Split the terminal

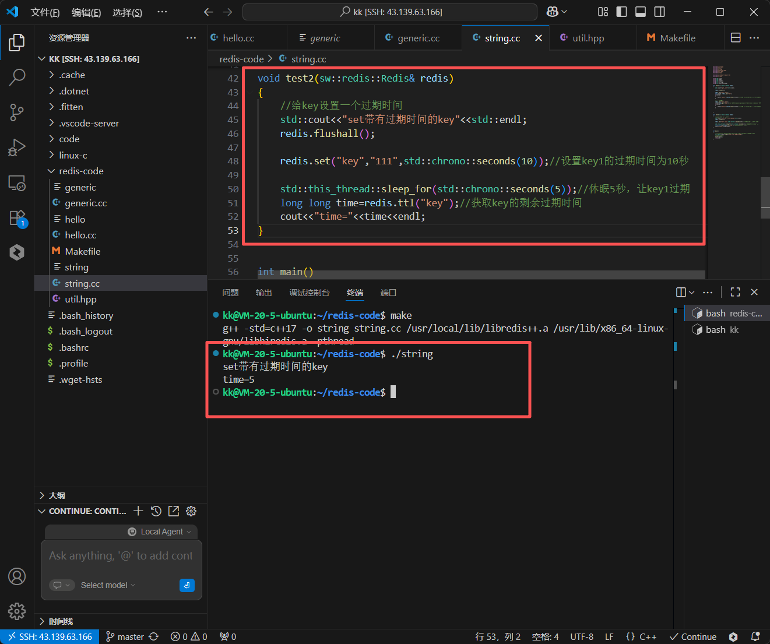click(x=681, y=292)
